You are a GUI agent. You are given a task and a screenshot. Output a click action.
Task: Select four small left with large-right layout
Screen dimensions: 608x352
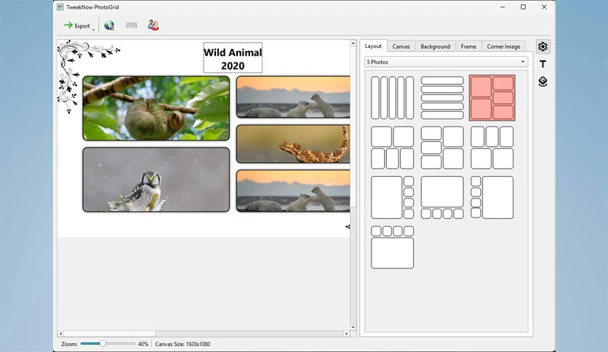click(x=492, y=197)
